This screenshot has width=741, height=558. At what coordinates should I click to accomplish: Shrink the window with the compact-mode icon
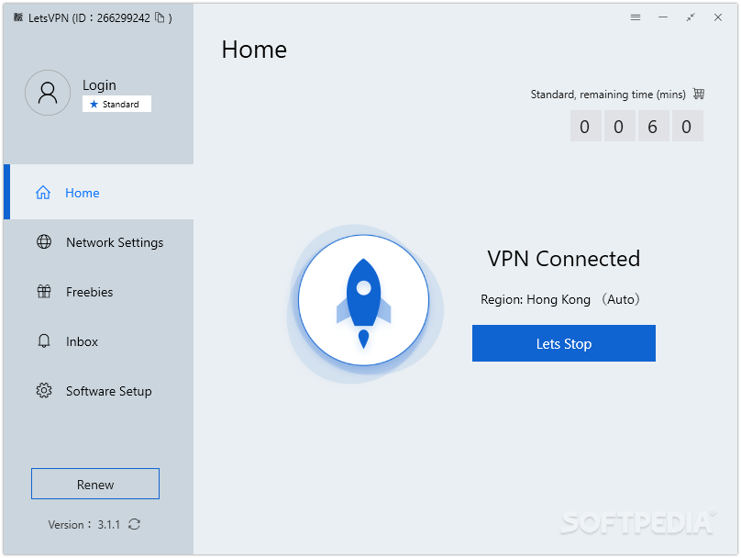[691, 17]
